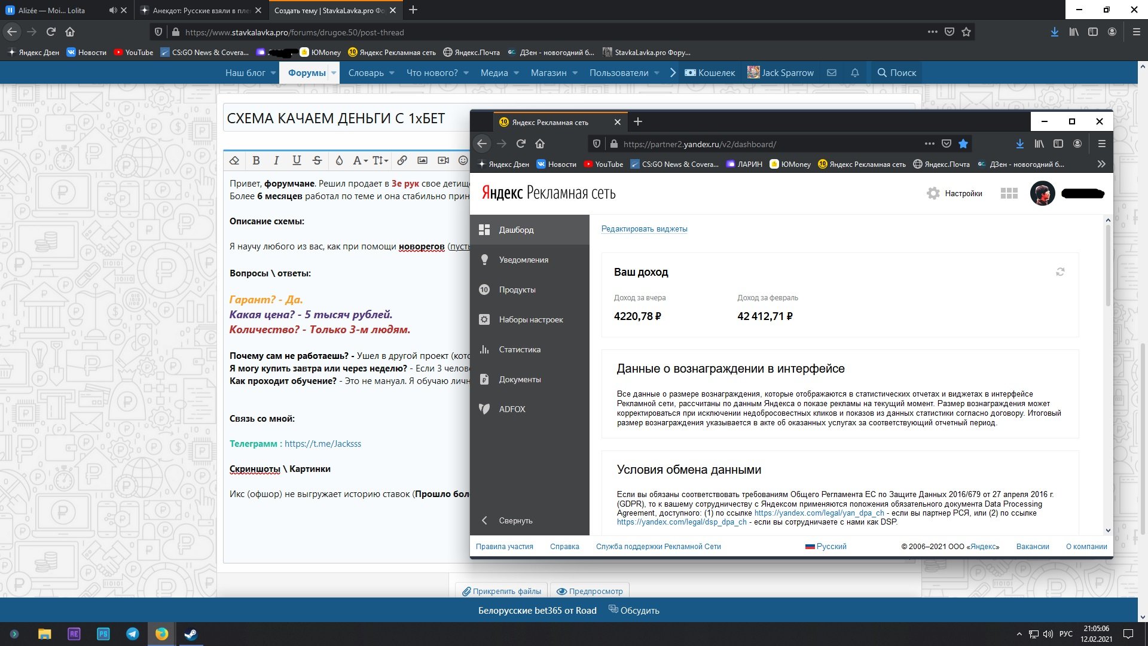Open font family dropdown in editor
Viewport: 1148px width, 646px height.
[x=360, y=160]
